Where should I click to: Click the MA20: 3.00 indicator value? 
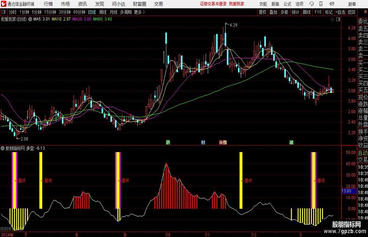click(x=82, y=19)
